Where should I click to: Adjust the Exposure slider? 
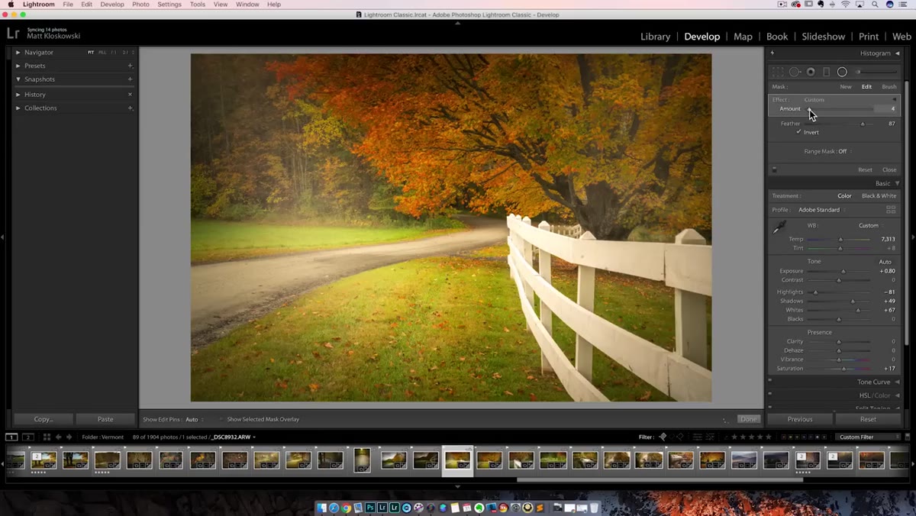pos(839,271)
